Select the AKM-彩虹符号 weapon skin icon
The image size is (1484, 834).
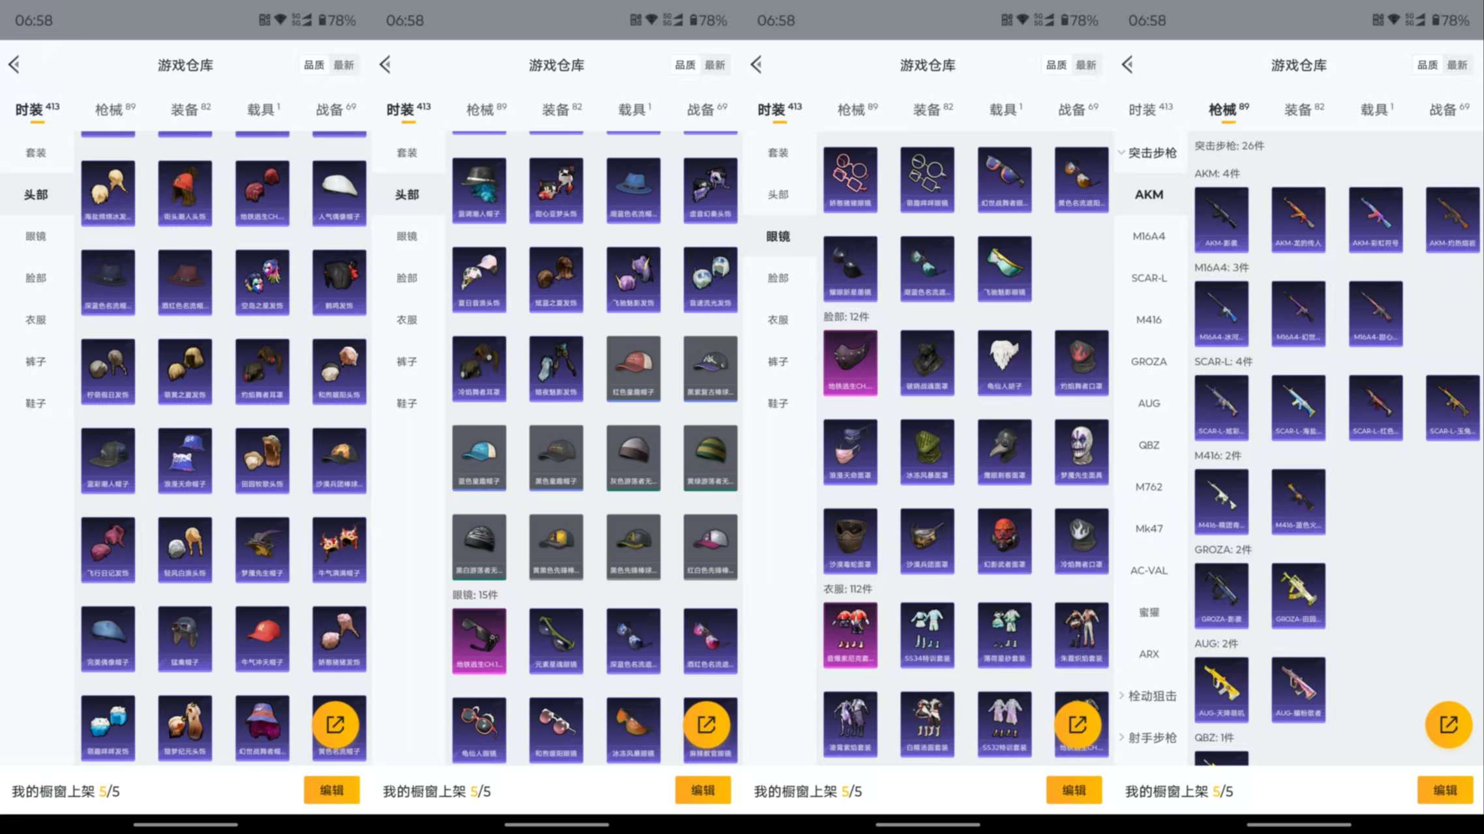tap(1375, 220)
